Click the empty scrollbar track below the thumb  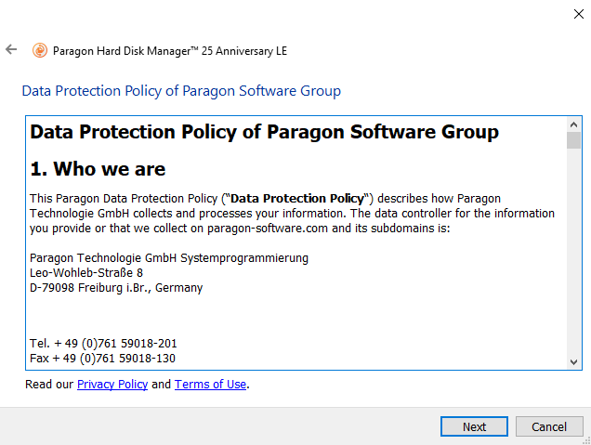[573, 260]
